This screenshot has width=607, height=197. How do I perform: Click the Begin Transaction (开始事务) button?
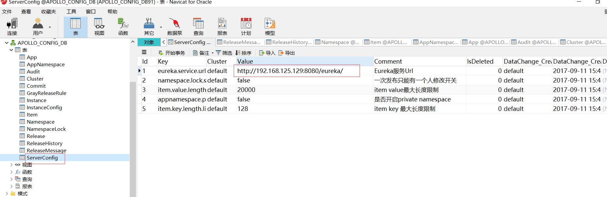coord(172,53)
